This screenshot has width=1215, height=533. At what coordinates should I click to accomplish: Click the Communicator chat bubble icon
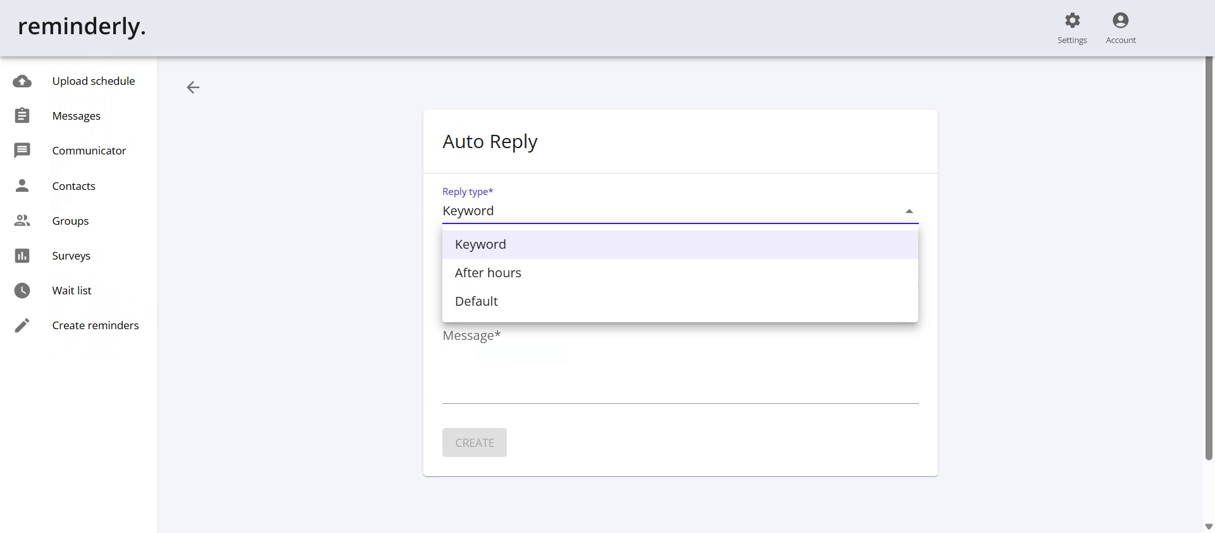[22, 151]
